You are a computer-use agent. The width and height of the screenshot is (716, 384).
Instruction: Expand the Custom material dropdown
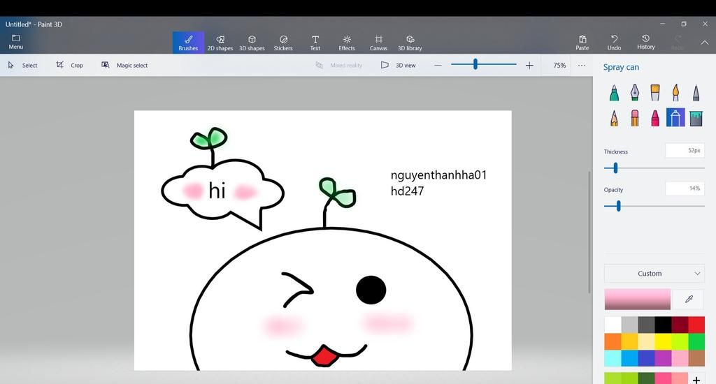(x=654, y=274)
